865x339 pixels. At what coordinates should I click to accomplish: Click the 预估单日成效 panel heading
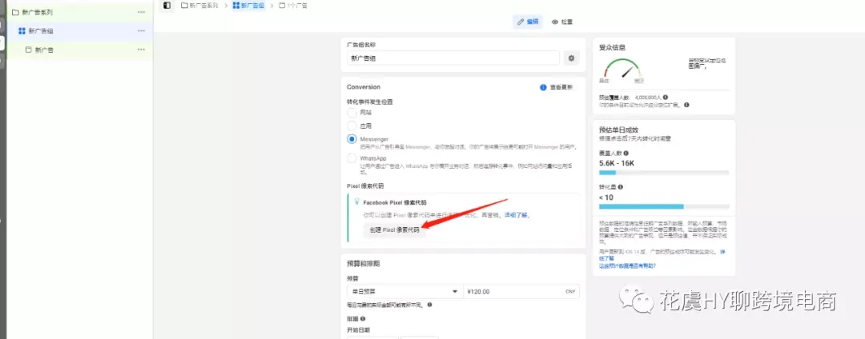(x=618, y=130)
